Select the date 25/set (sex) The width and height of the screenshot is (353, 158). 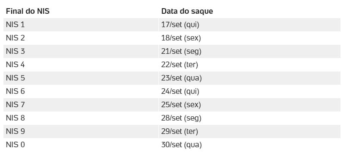(x=181, y=105)
